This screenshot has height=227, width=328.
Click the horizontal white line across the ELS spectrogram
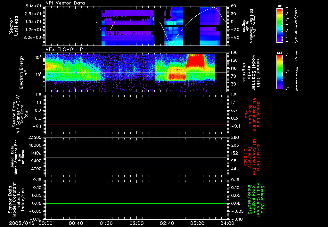click(x=136, y=72)
